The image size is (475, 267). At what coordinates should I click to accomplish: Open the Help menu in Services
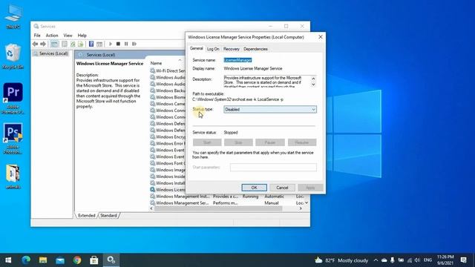point(82,36)
